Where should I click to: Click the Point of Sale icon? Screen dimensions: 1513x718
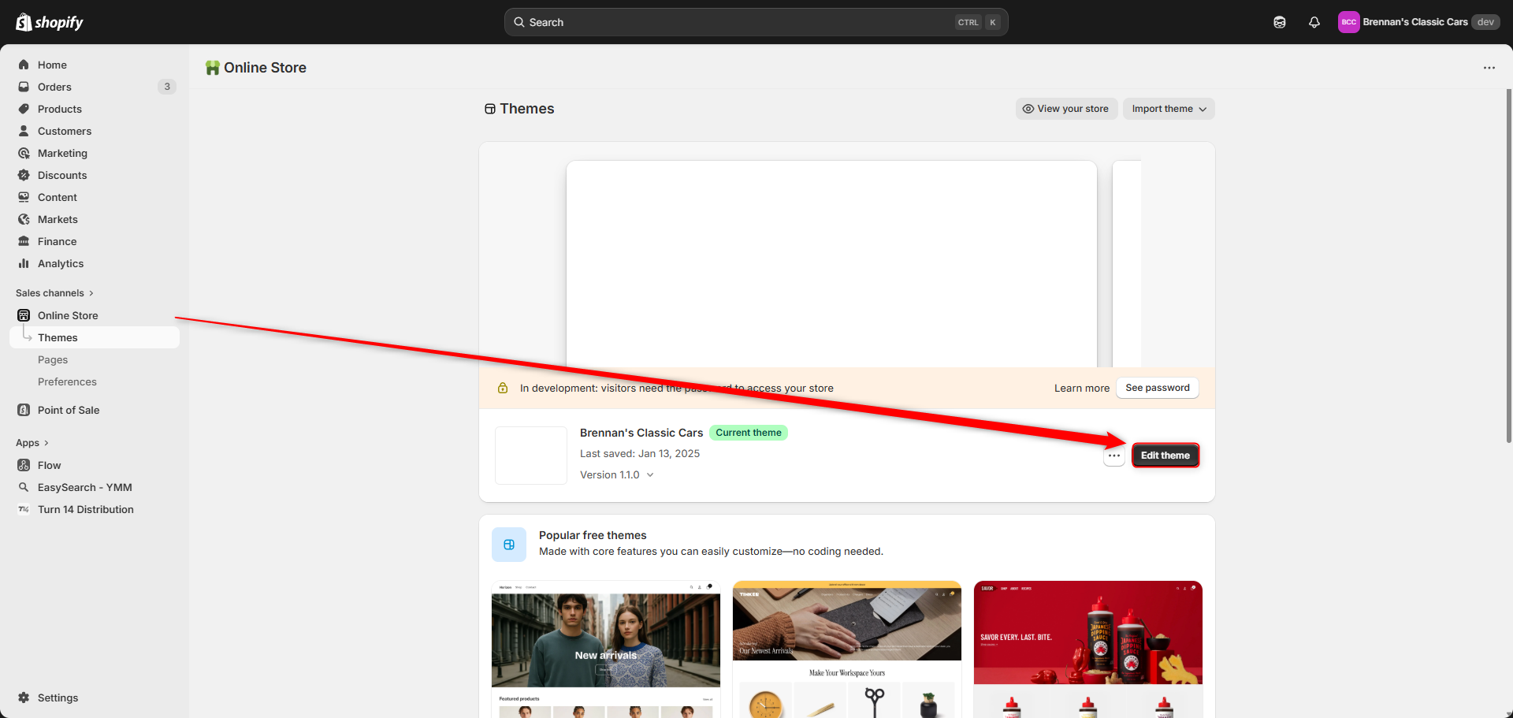pos(24,410)
